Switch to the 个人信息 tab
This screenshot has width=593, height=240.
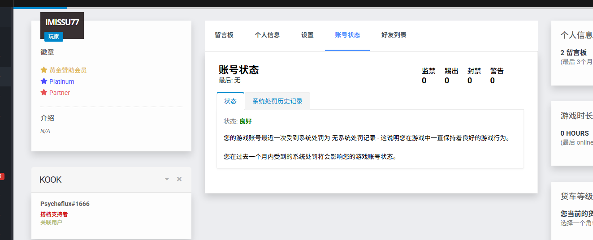pyautogui.click(x=267, y=35)
